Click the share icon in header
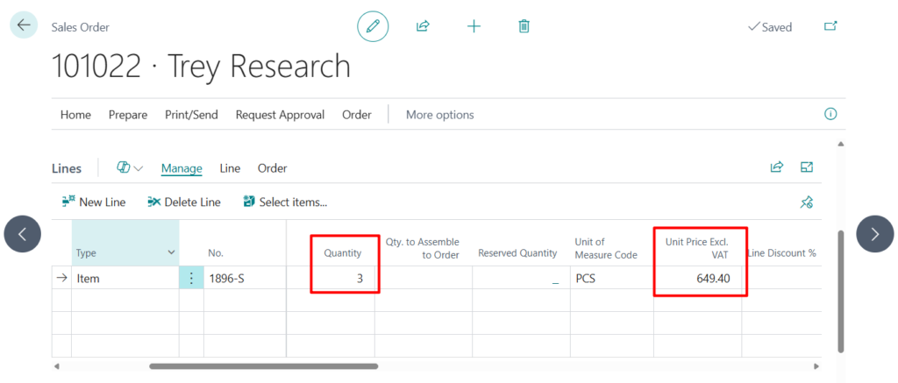This screenshot has width=898, height=383. click(423, 26)
